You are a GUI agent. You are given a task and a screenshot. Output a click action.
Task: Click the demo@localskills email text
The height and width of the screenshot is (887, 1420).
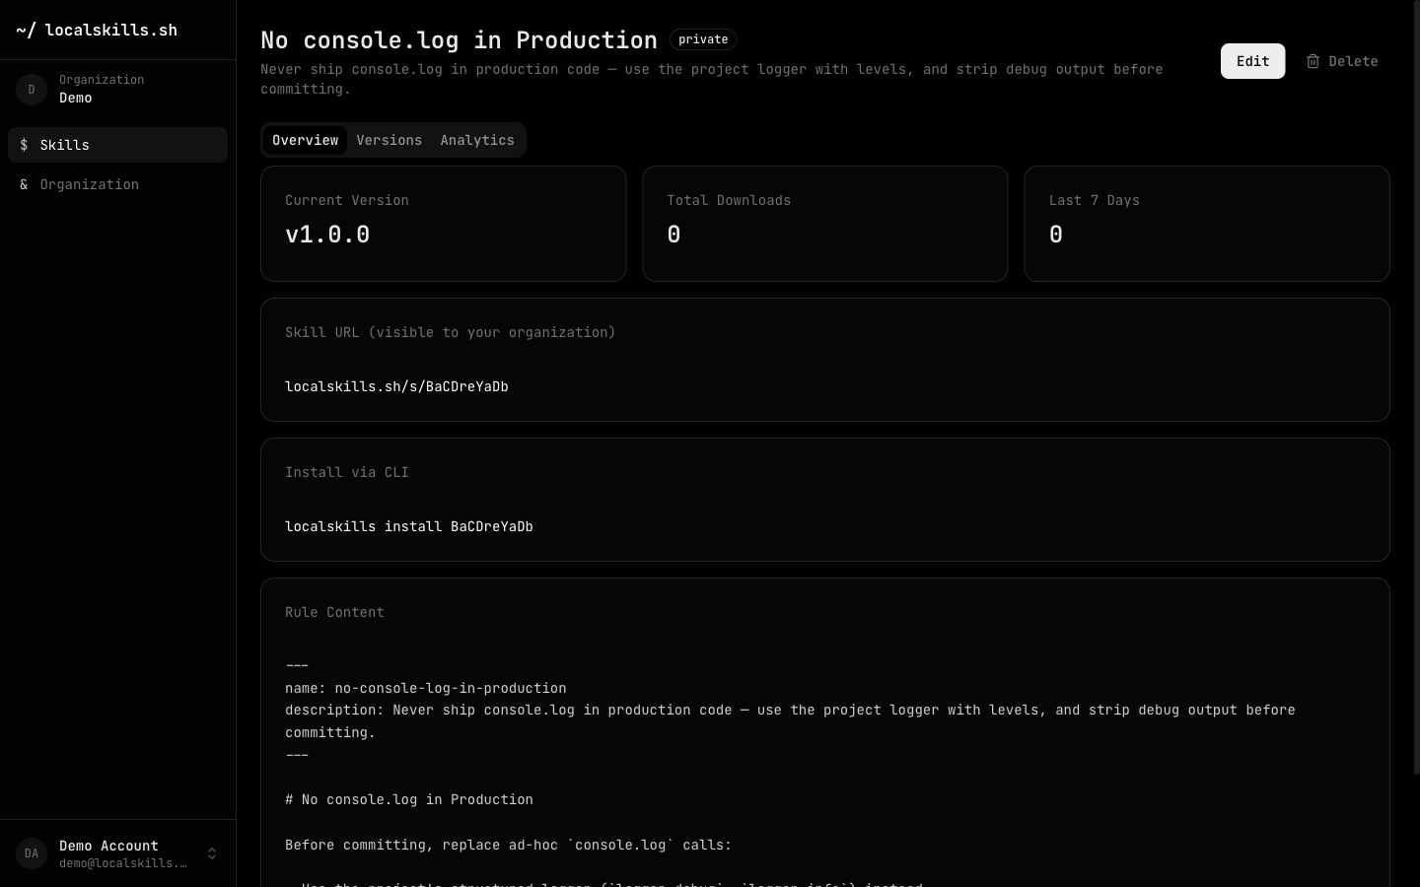[x=123, y=863]
